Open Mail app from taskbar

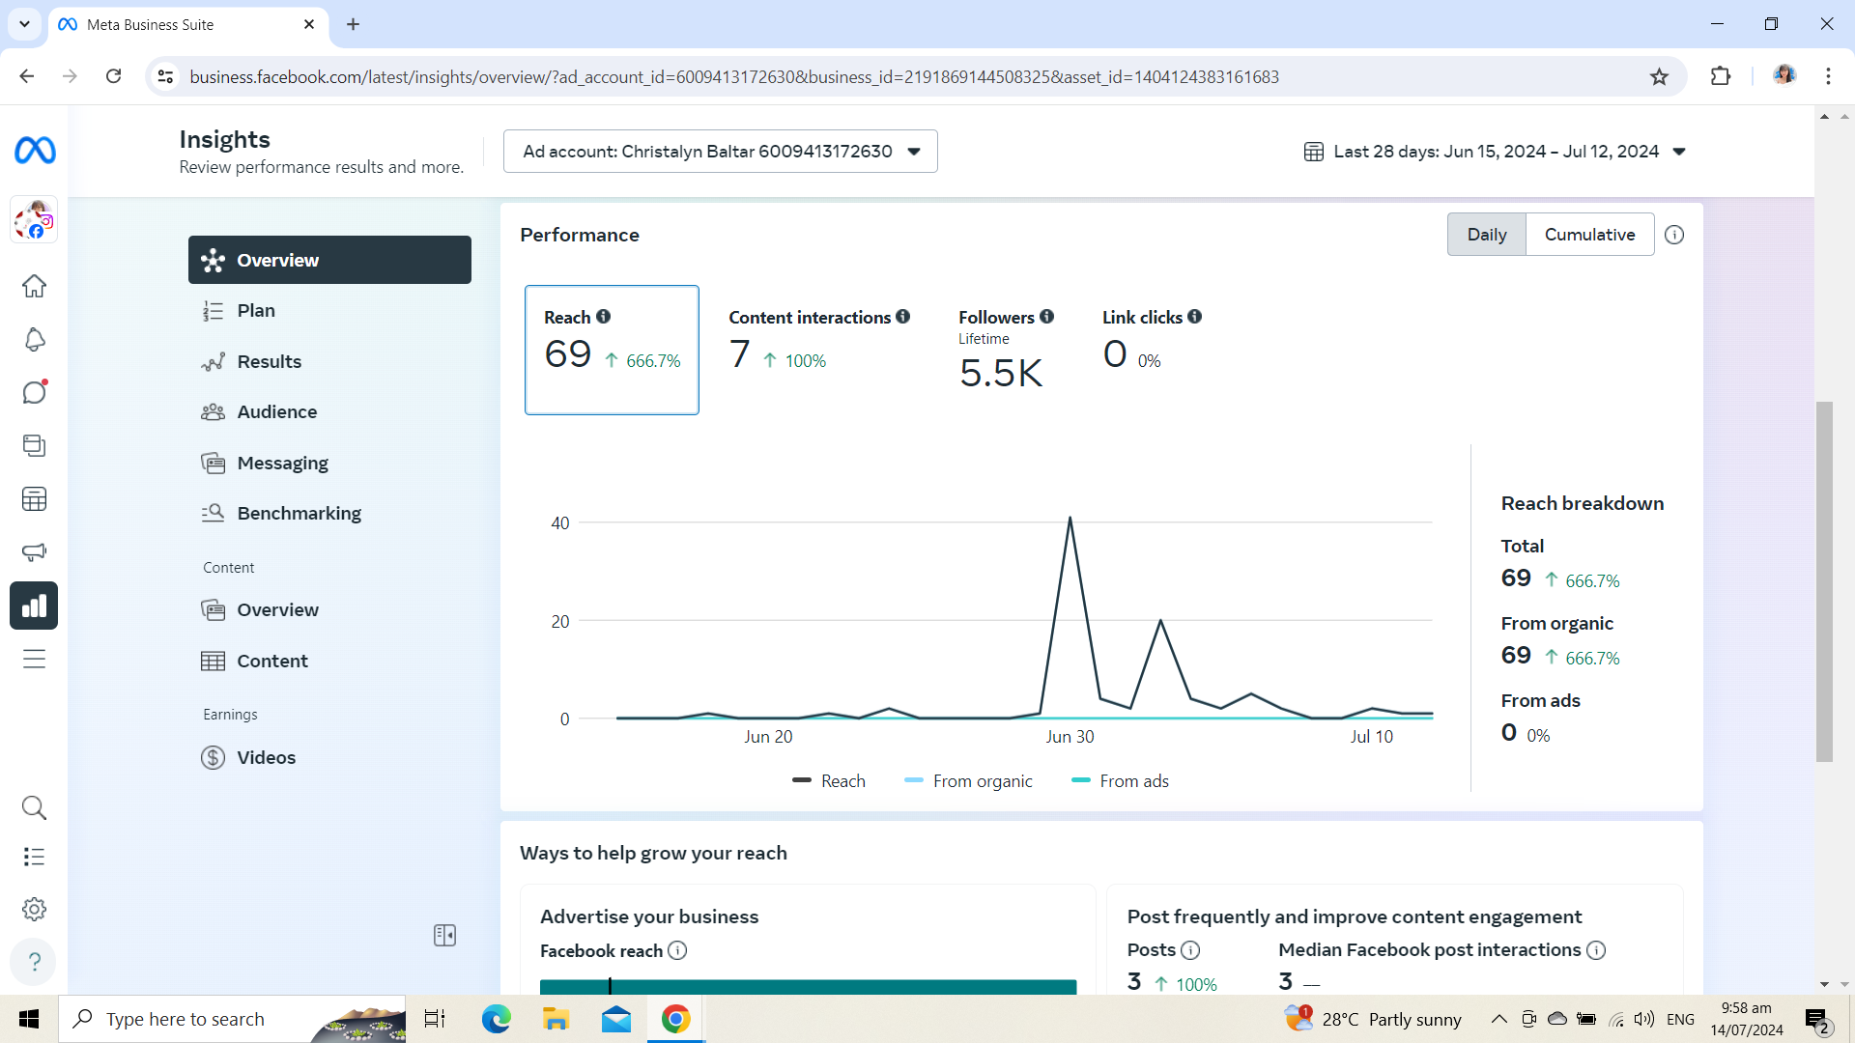615,1019
